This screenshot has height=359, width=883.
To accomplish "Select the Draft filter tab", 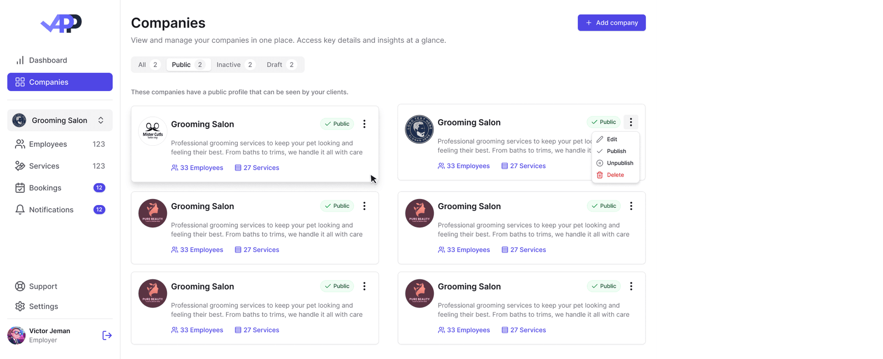I will pos(274,64).
